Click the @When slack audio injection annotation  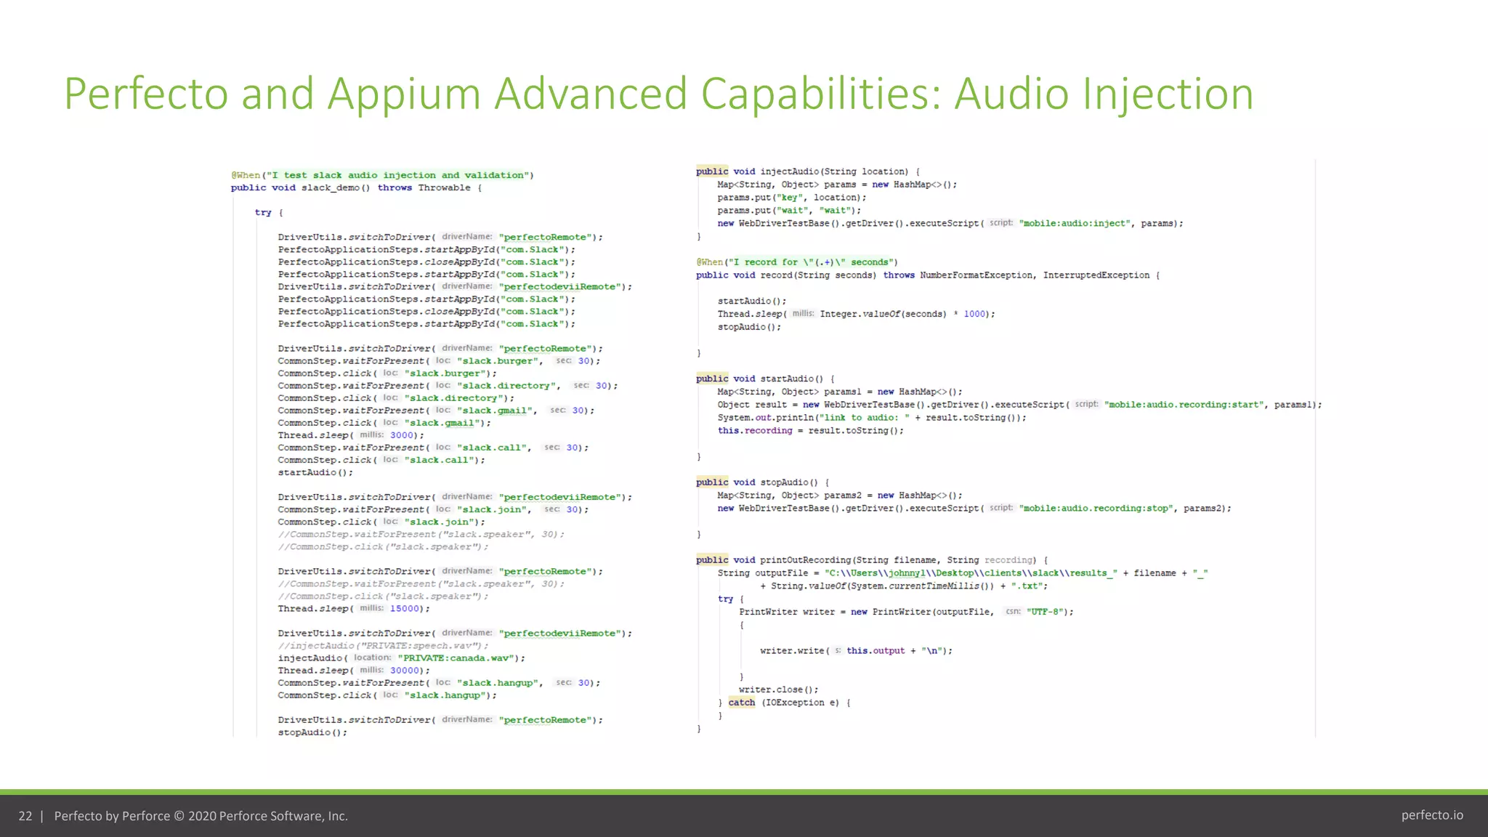click(x=382, y=175)
